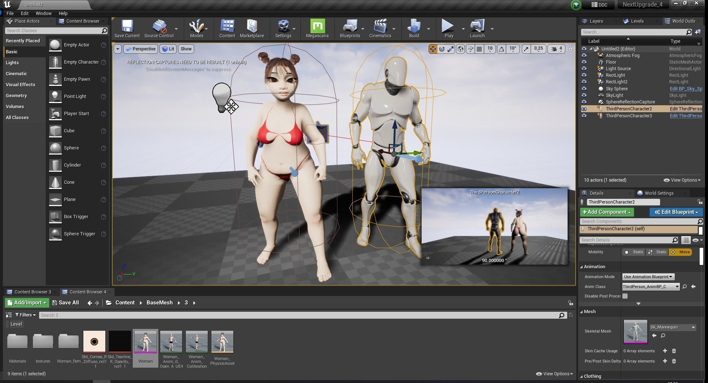Click Add Component button
Screen dimensions: 708x383
point(607,212)
